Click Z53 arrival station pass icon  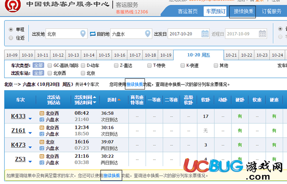click(42, 162)
